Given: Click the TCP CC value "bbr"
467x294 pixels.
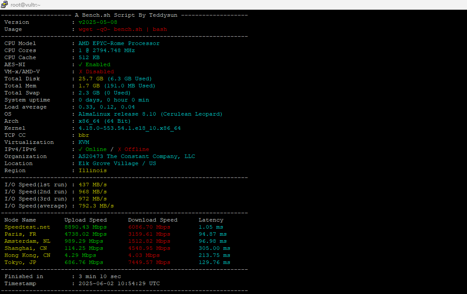Looking at the screenshot, I should [x=84, y=136].
